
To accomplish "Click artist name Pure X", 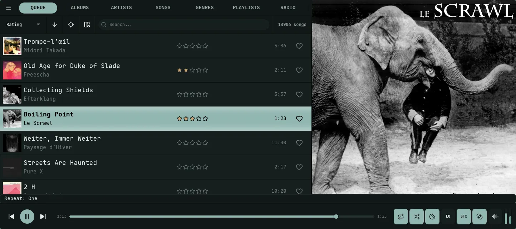I will (33, 172).
